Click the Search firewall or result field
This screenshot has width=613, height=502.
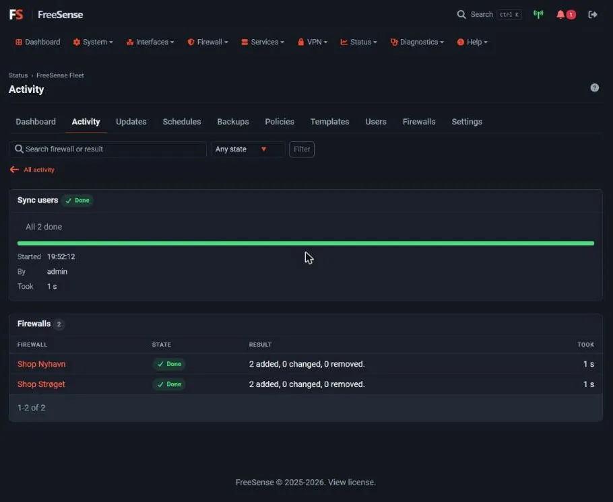point(108,149)
